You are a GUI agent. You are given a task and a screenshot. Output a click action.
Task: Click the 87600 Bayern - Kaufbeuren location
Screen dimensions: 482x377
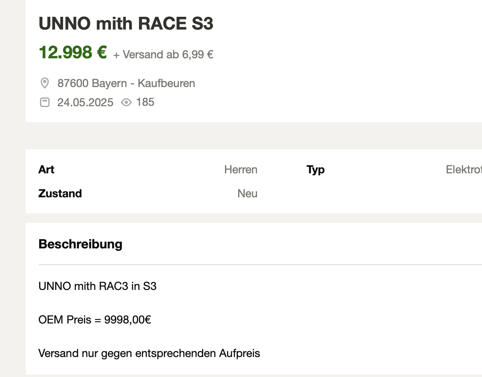coord(126,83)
